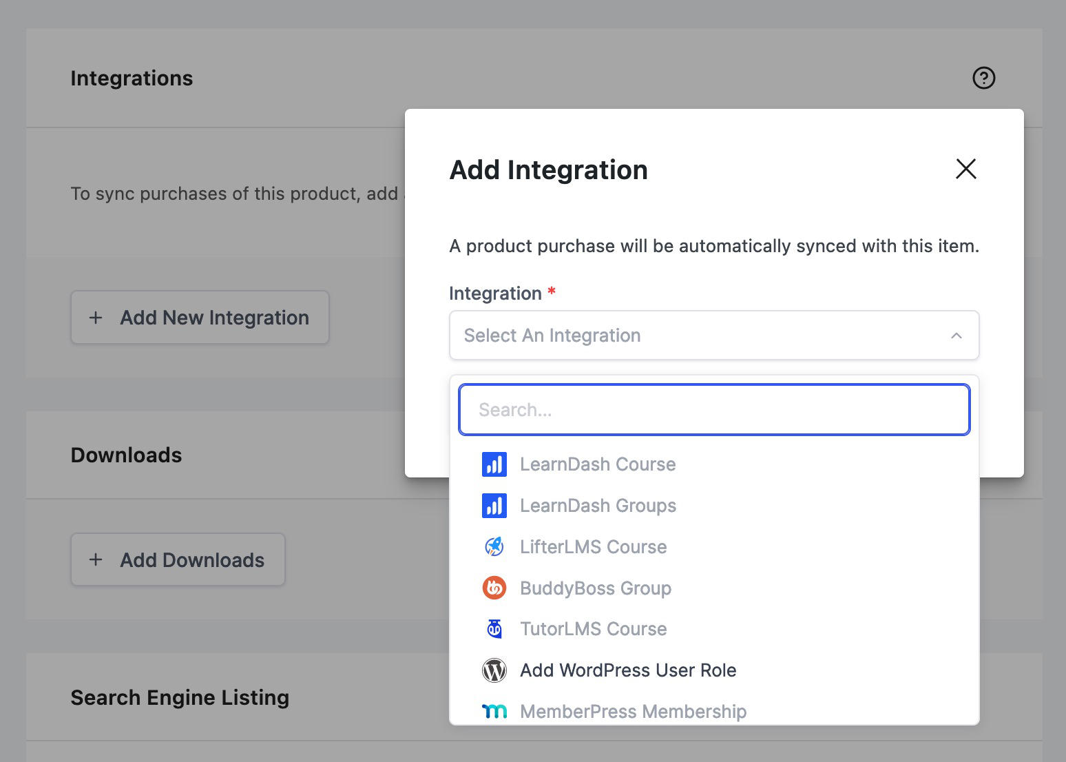
Task: Collapse the Select An Integration dropdown
Action: [x=956, y=336]
